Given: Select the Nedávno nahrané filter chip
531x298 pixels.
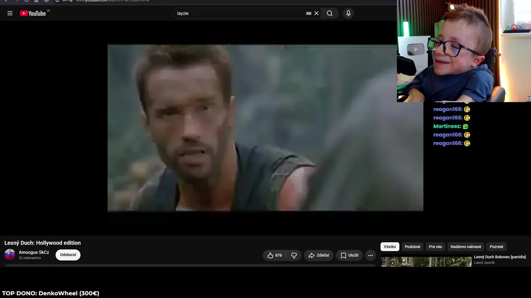Looking at the screenshot, I should (x=466, y=247).
